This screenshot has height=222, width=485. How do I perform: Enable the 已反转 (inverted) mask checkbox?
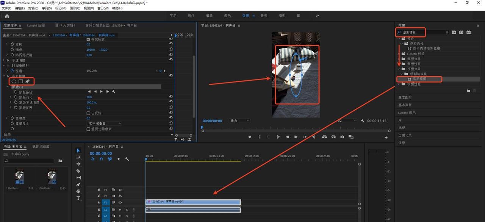point(89,113)
